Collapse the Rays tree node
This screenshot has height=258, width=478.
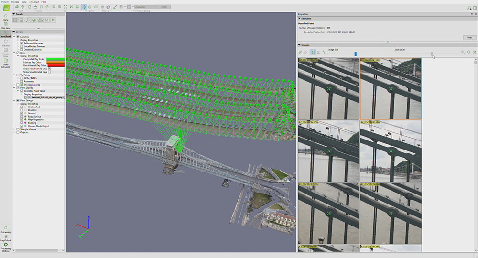click(x=14, y=53)
